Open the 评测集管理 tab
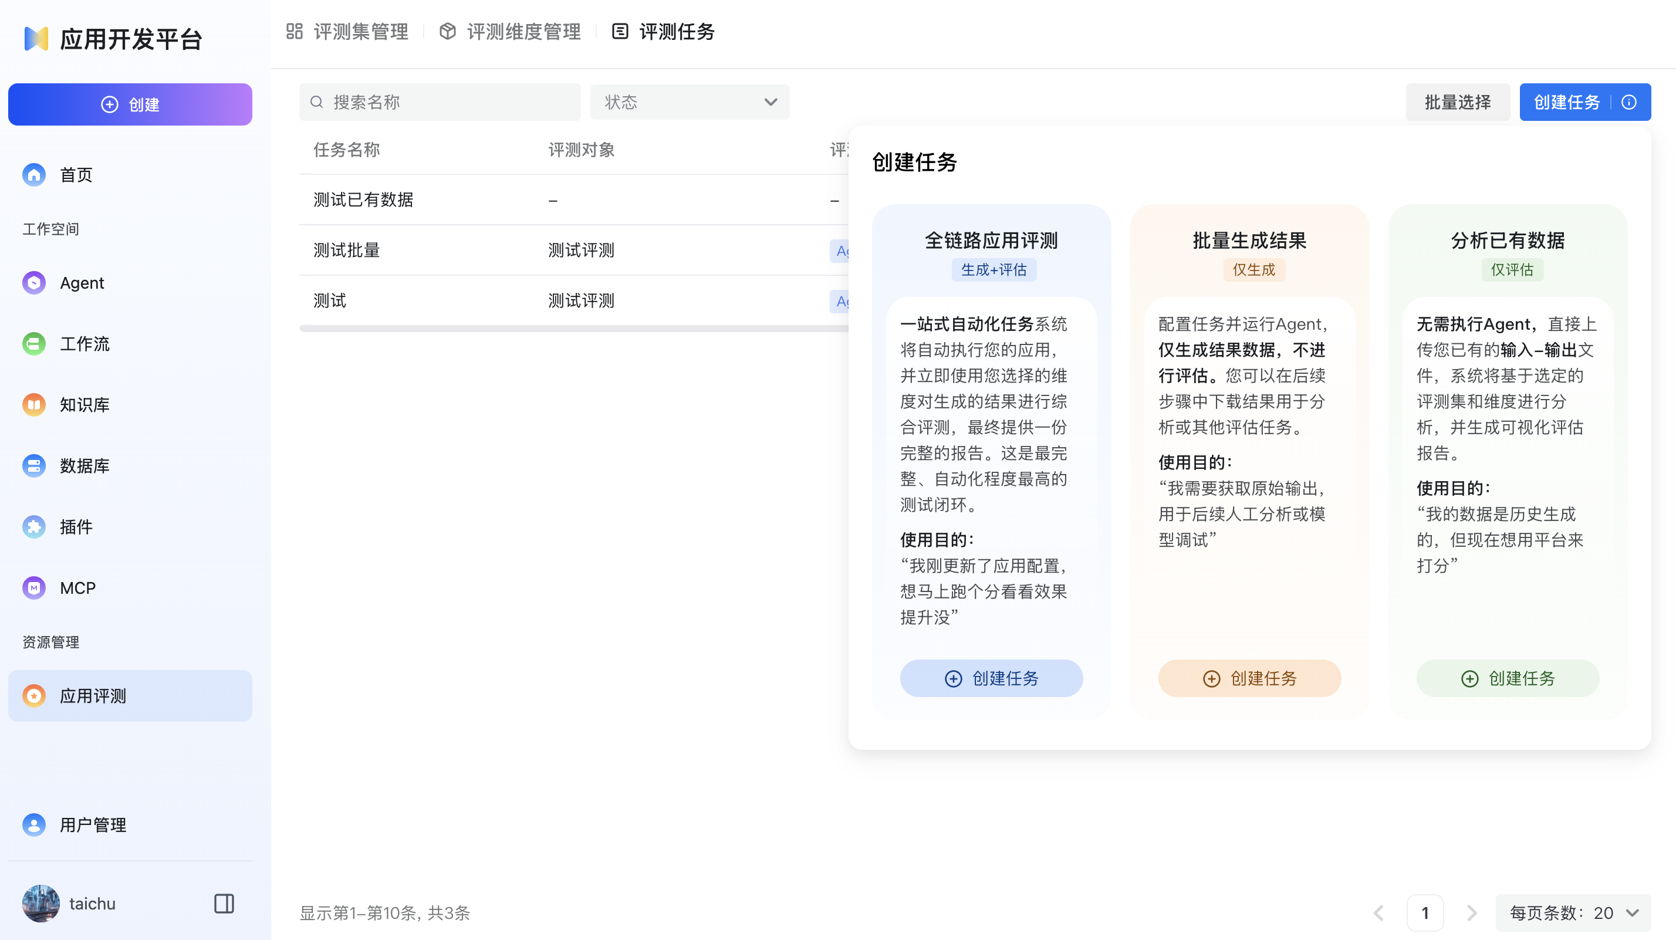Image resolution: width=1676 pixels, height=940 pixels. [x=361, y=31]
